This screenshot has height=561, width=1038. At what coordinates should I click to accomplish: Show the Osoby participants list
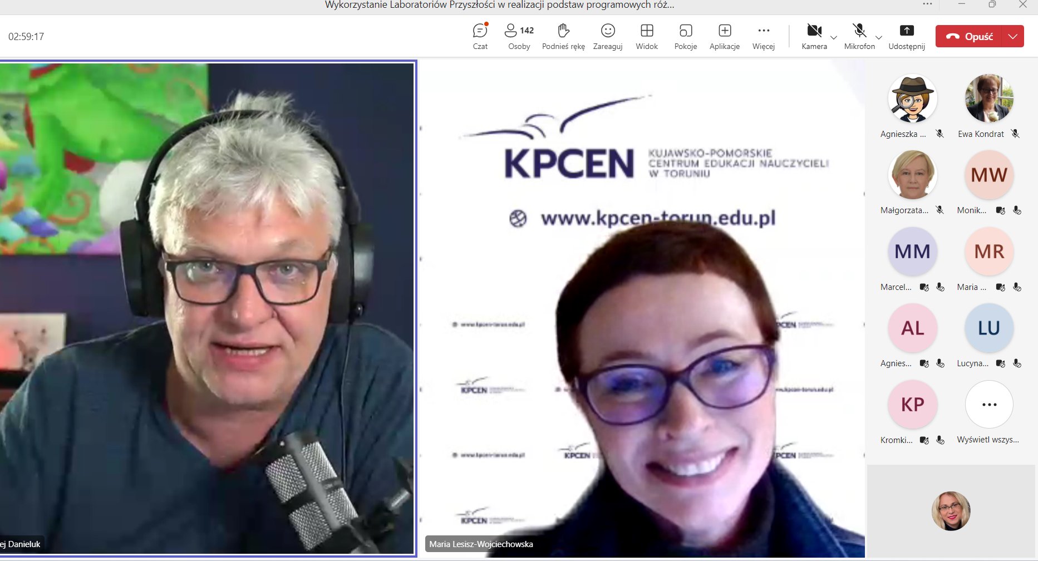point(519,37)
